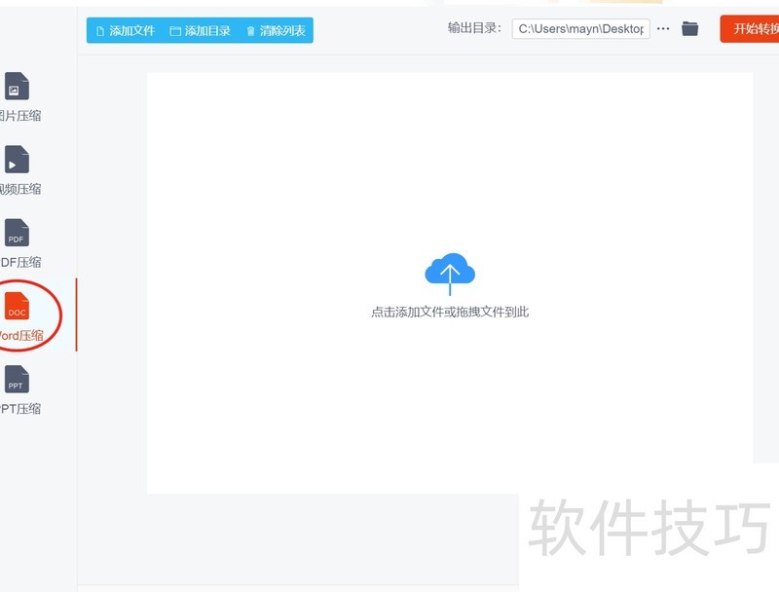Screen dimensions: 779x592
Task: Select the image compression file icon
Action: pos(17,86)
